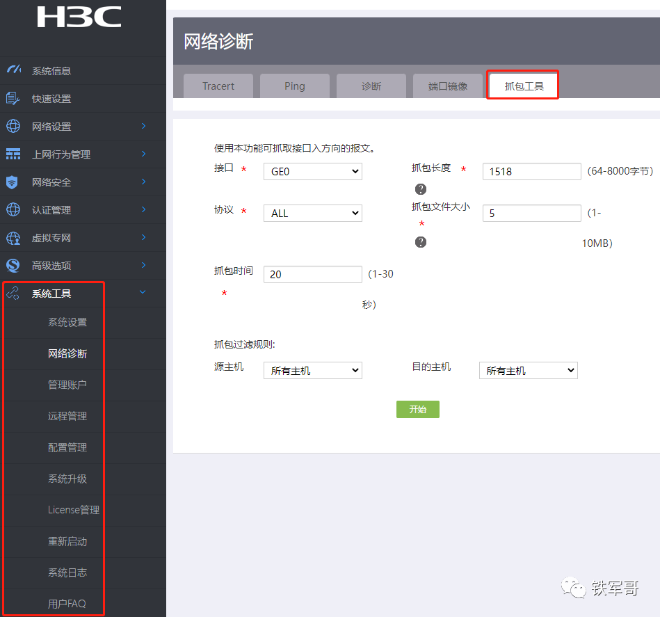Click the Internet Behavior Management firewall icon

pyautogui.click(x=13, y=154)
